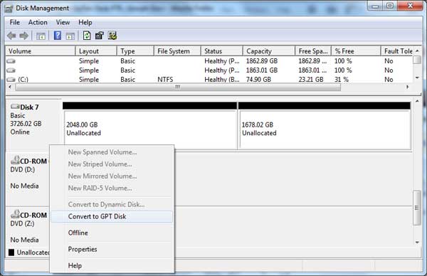Choose Offline in the context menu
427x276 pixels.
click(x=112, y=233)
